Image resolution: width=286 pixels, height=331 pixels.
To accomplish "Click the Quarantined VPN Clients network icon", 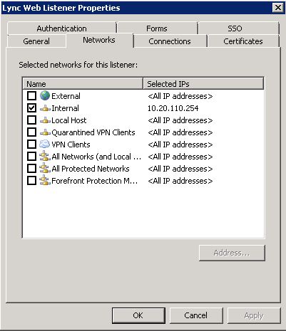I will (45, 132).
